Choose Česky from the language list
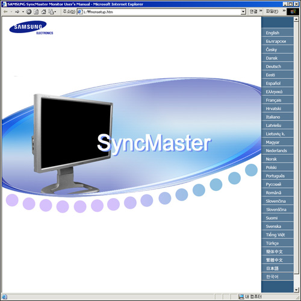301x301 pixels. (x=278, y=49)
